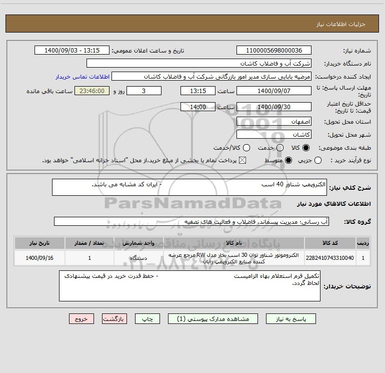The width and height of the screenshot is (385, 373).
Task: Click the delivery city field کاشان
Action: pyautogui.click(x=274, y=134)
